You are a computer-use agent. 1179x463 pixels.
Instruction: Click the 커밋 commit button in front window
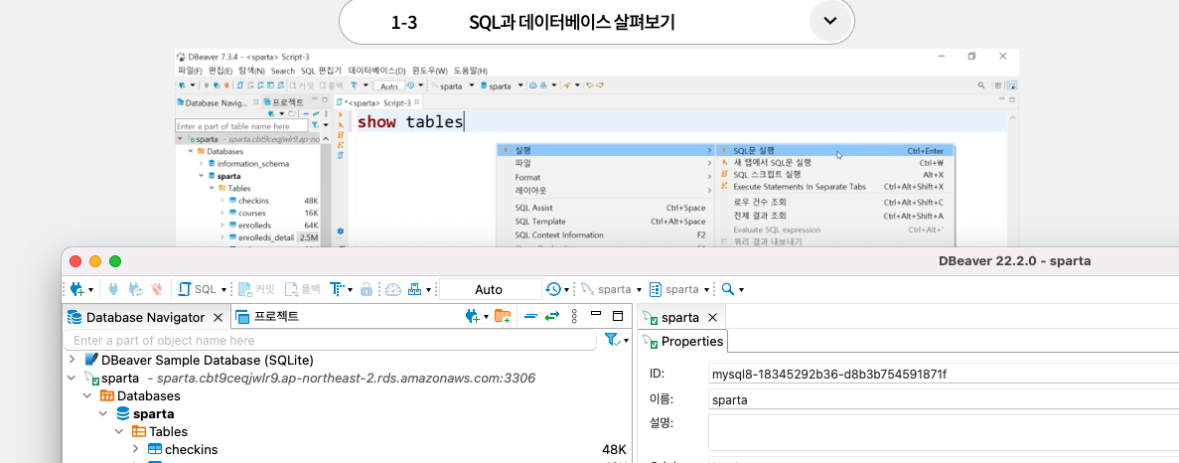(256, 289)
